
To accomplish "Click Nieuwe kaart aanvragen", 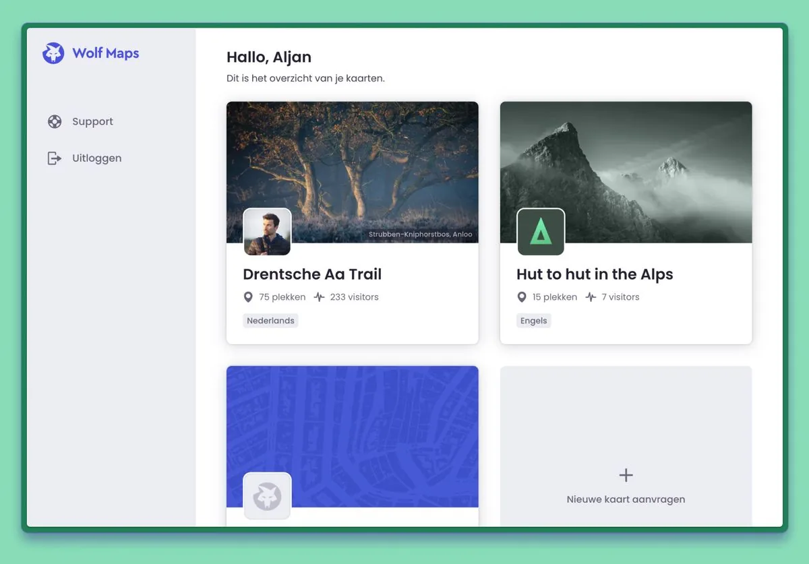I will 626,499.
